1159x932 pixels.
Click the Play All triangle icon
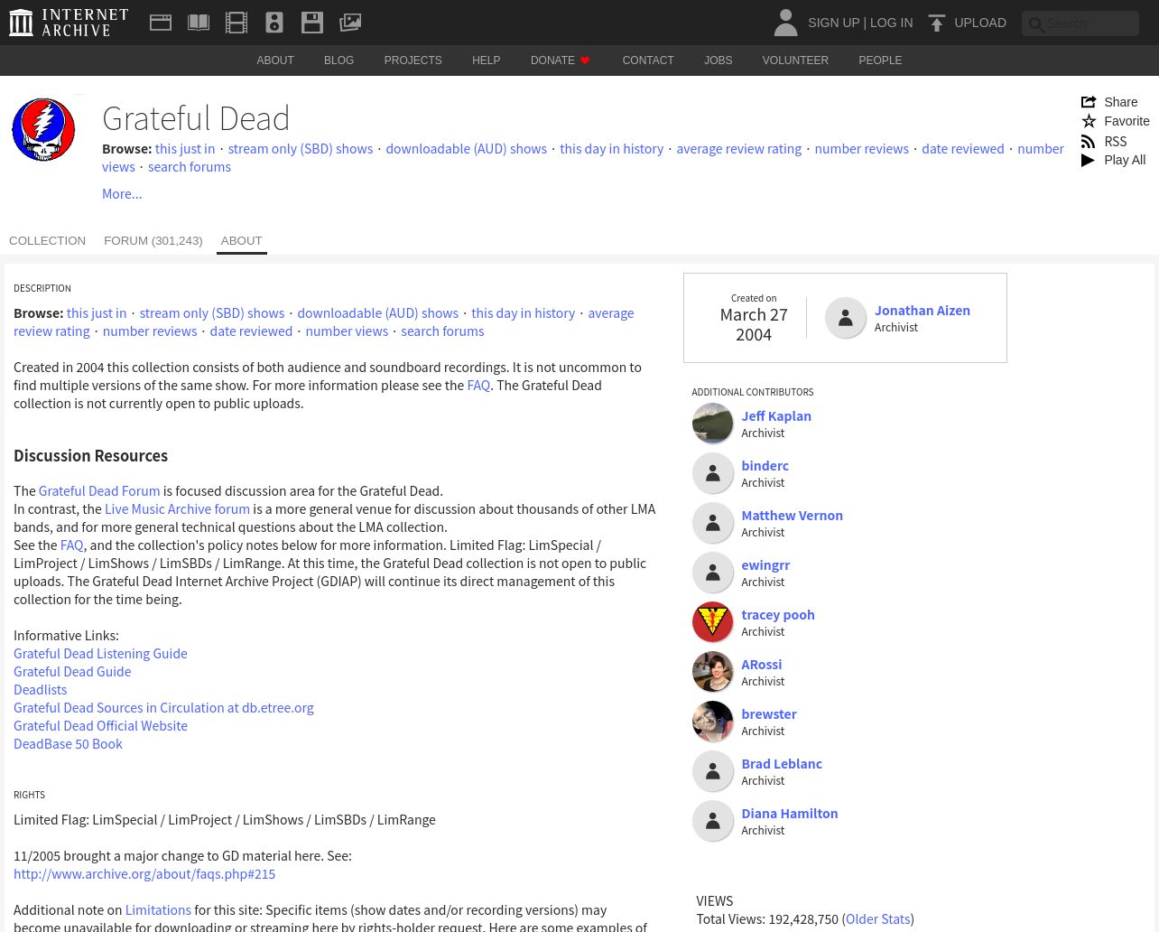[1089, 160]
